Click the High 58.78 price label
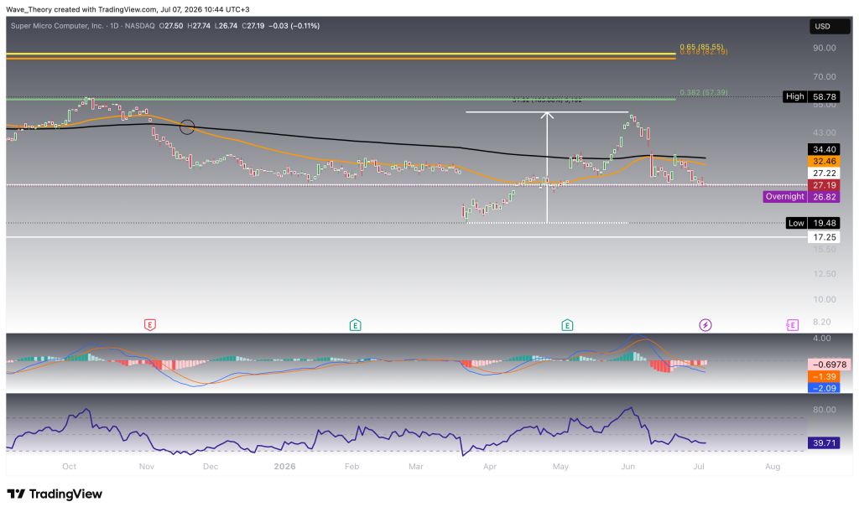The height and width of the screenshot is (512, 859). pos(811,97)
